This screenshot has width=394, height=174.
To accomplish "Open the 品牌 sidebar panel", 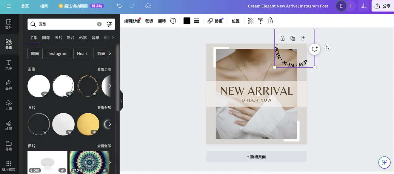I will click(9, 85).
